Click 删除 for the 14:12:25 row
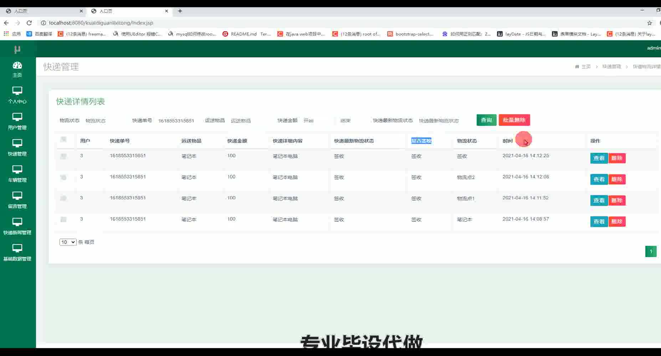 coord(617,158)
